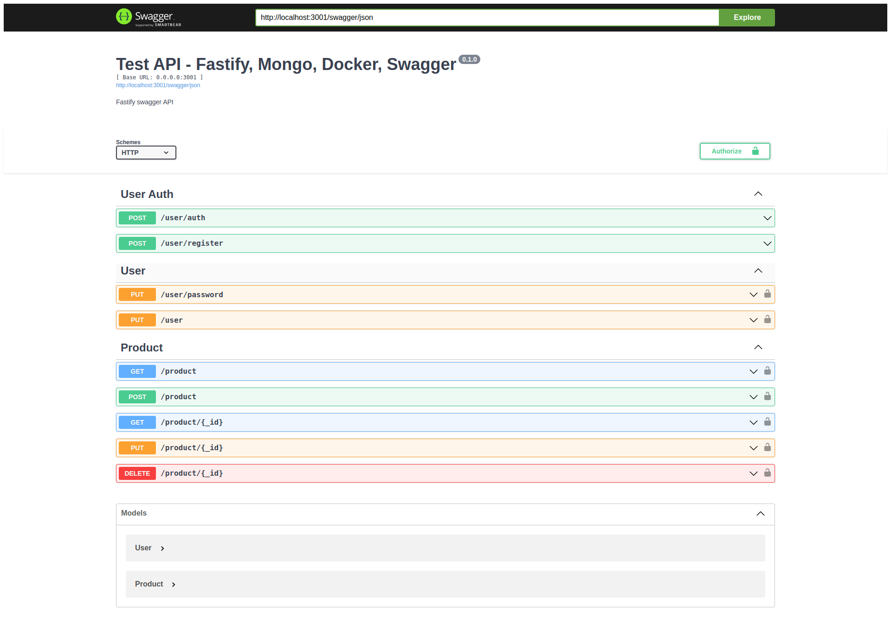Screen dimensions: 891x625
Task: Click lock icon on DELETE /product/{_id}
Action: (x=767, y=473)
